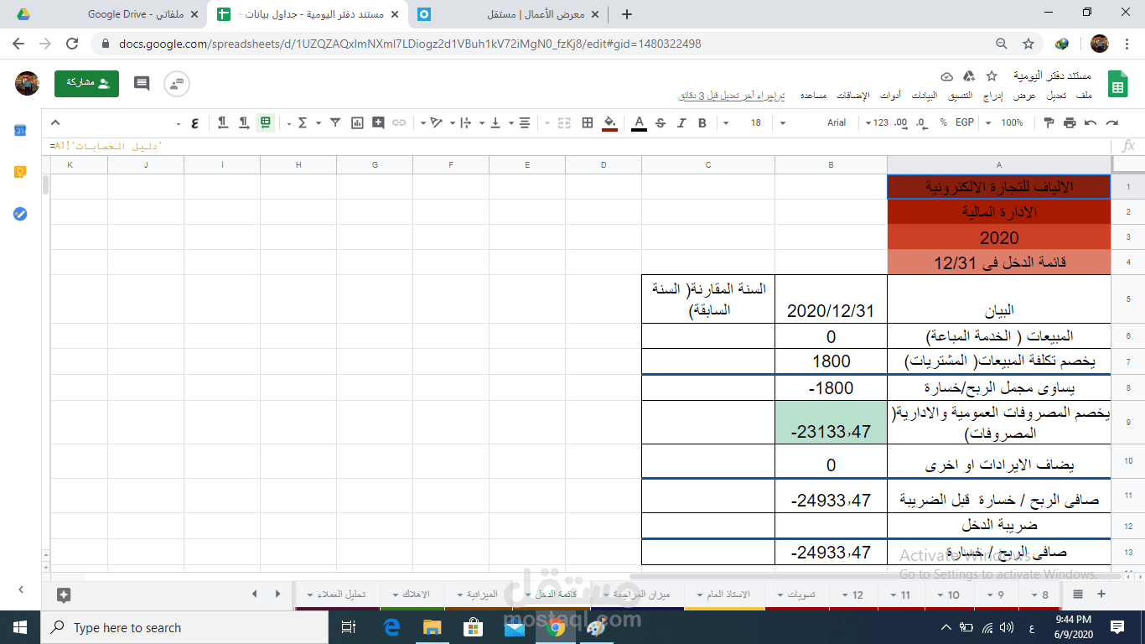Viewport: 1145px width, 644px height.
Task: Open the all sheets list button
Action: [1078, 595]
